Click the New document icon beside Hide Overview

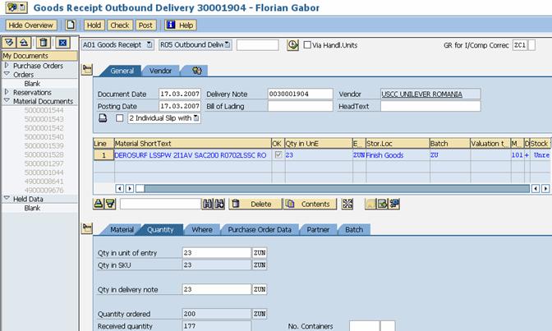71,25
